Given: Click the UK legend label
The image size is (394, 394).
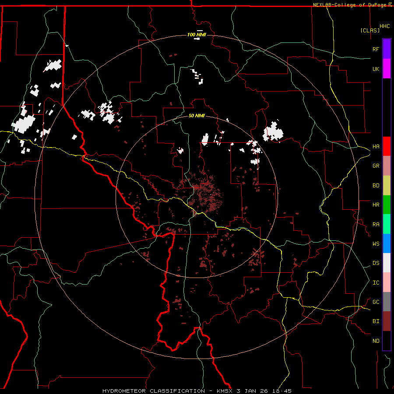Looking at the screenshot, I should click(x=376, y=69).
